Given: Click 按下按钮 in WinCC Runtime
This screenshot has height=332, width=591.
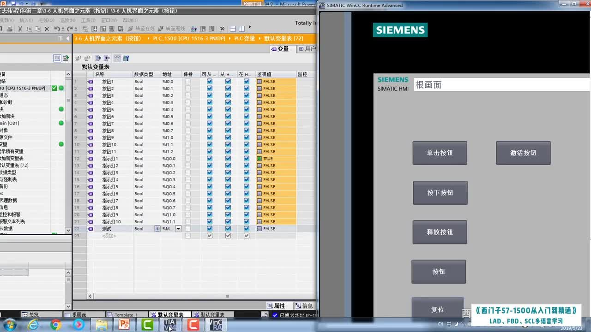Looking at the screenshot, I should (x=440, y=192).
